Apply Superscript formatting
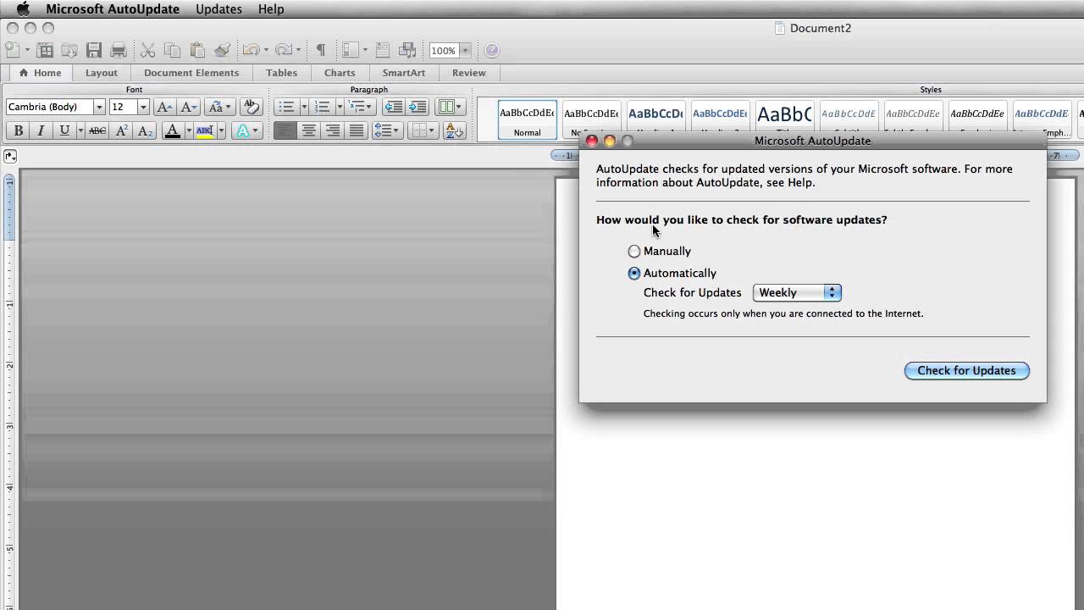The image size is (1084, 610). 122,130
